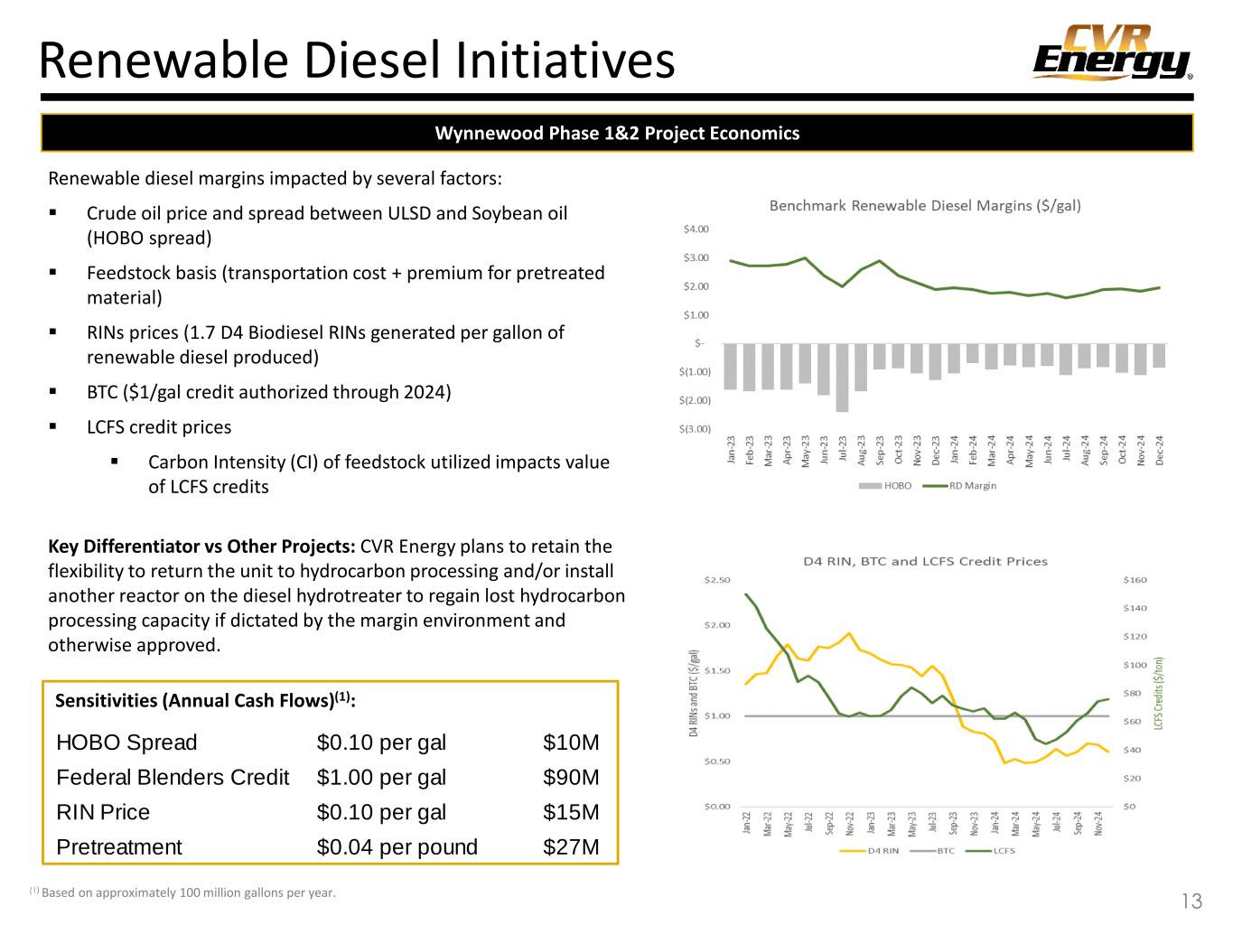Click the gray BTC legend marker
The width and height of the screenshot is (1233, 925).
[x=921, y=850]
